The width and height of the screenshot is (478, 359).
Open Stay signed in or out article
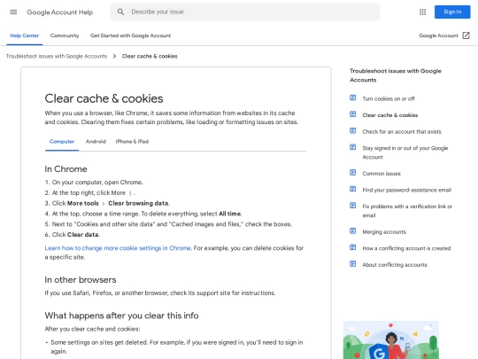405,152
